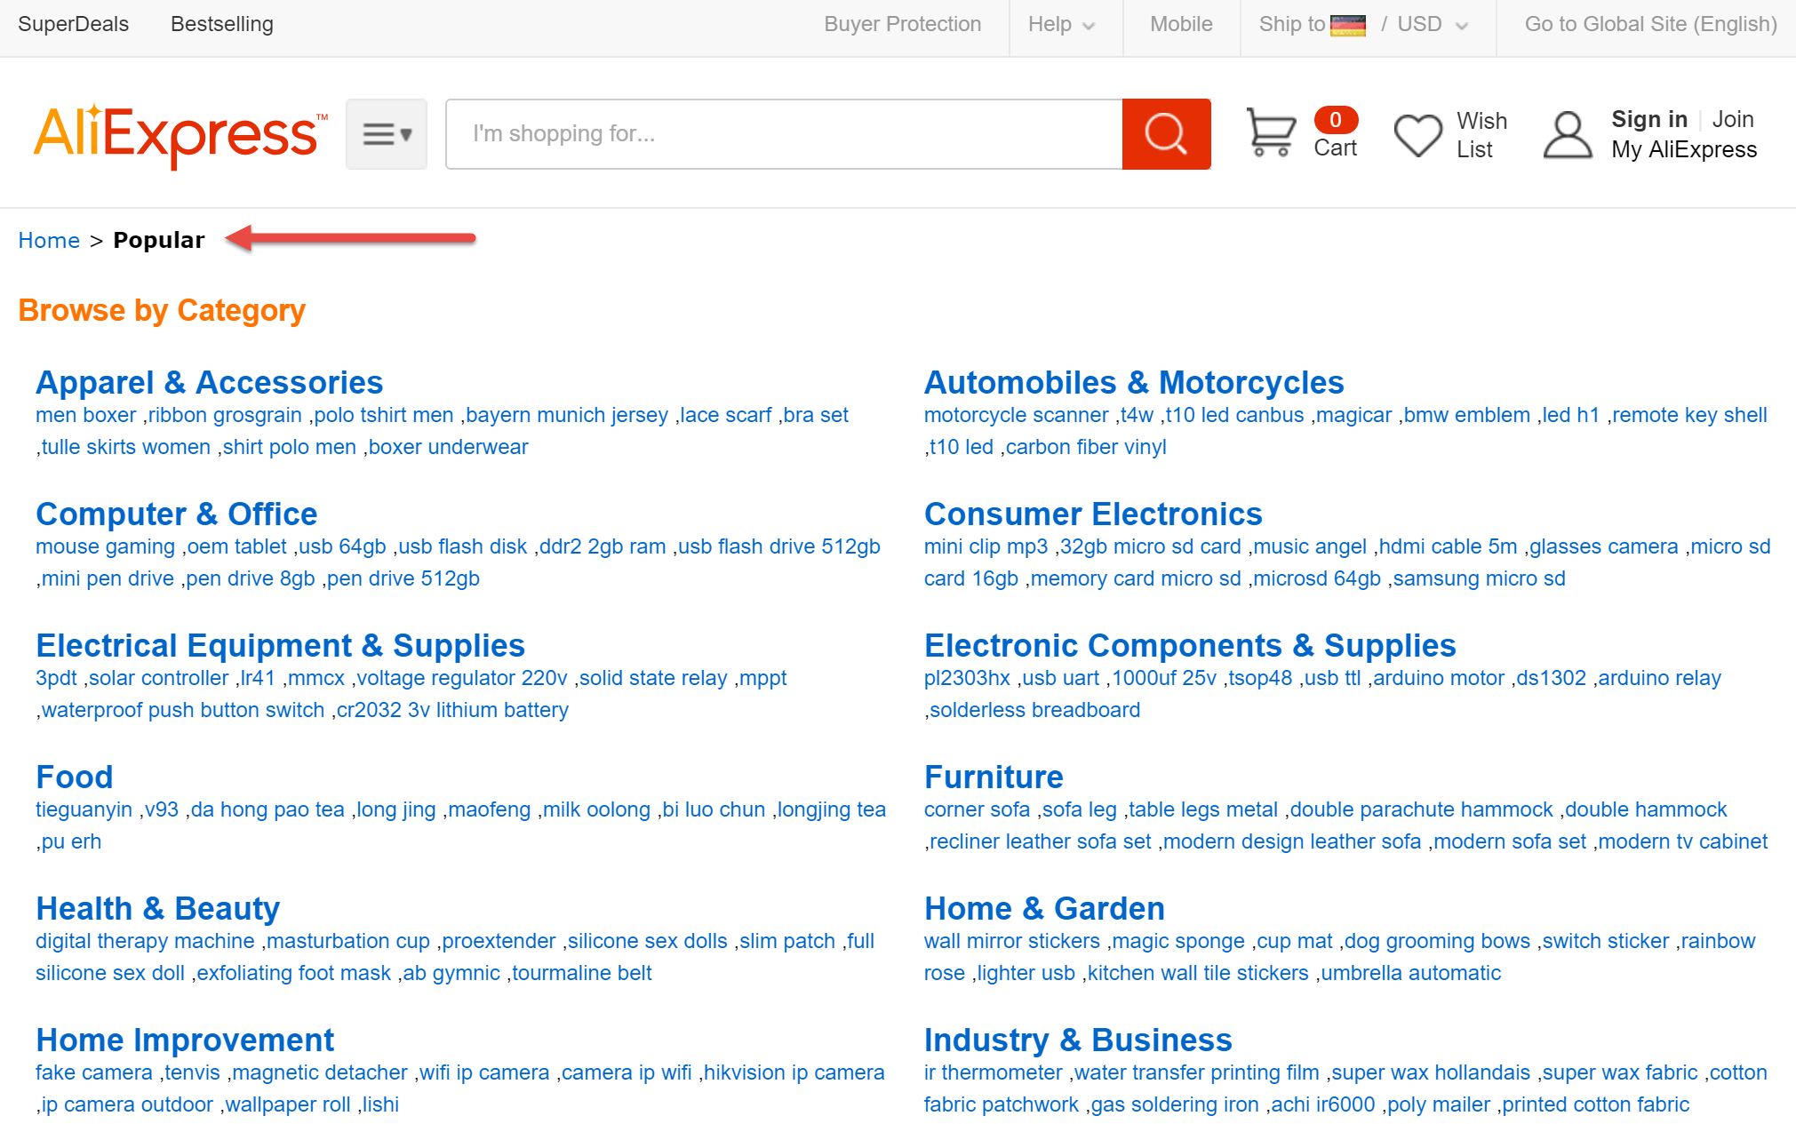Click 'men boxer' keyword link
Viewport: 1796px width, 1124px height.
pos(86,415)
